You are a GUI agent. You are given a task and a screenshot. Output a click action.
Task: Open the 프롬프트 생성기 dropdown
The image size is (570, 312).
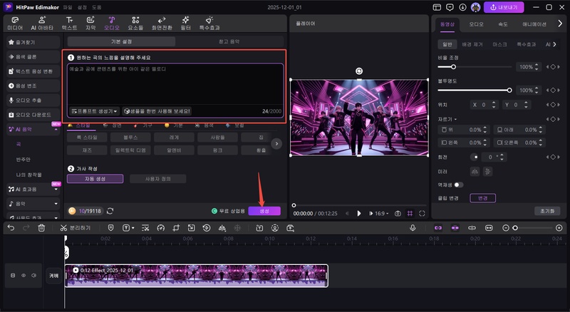pos(94,111)
